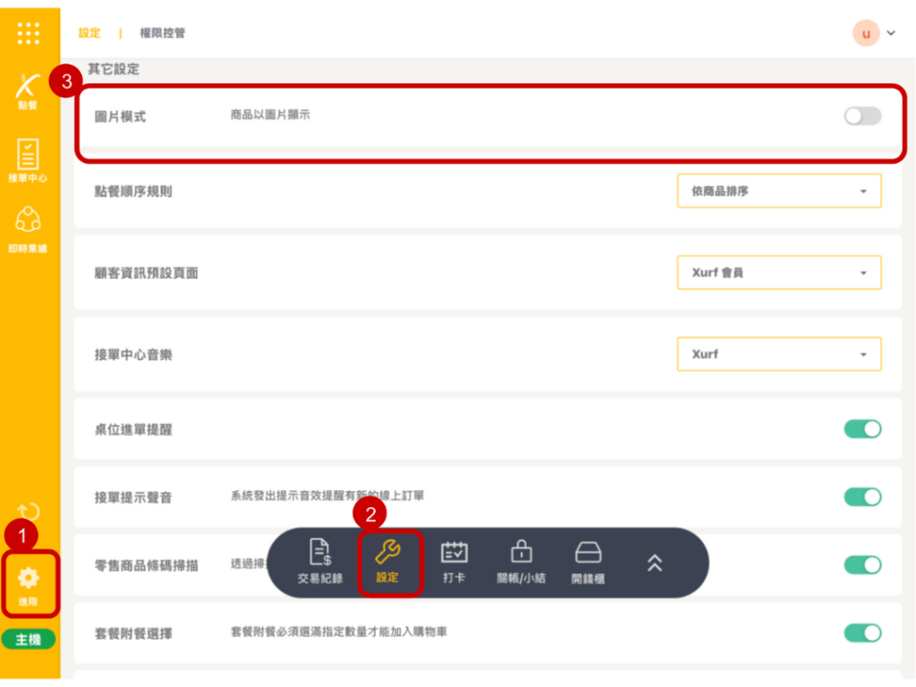Open the 接單中心音樂 Xurf dropdown
Screen dimensions: 916x687
pos(778,354)
